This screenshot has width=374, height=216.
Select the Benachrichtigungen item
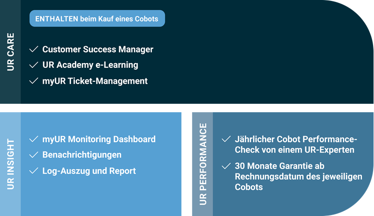(x=82, y=155)
